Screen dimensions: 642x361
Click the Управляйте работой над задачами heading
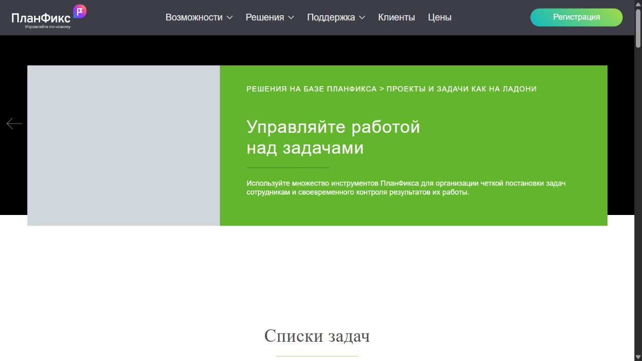click(333, 137)
